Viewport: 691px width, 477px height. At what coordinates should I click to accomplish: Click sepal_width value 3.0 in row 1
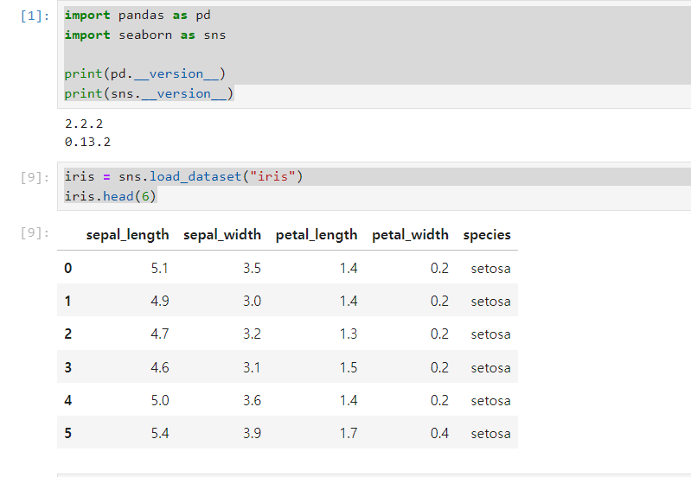pyautogui.click(x=252, y=302)
